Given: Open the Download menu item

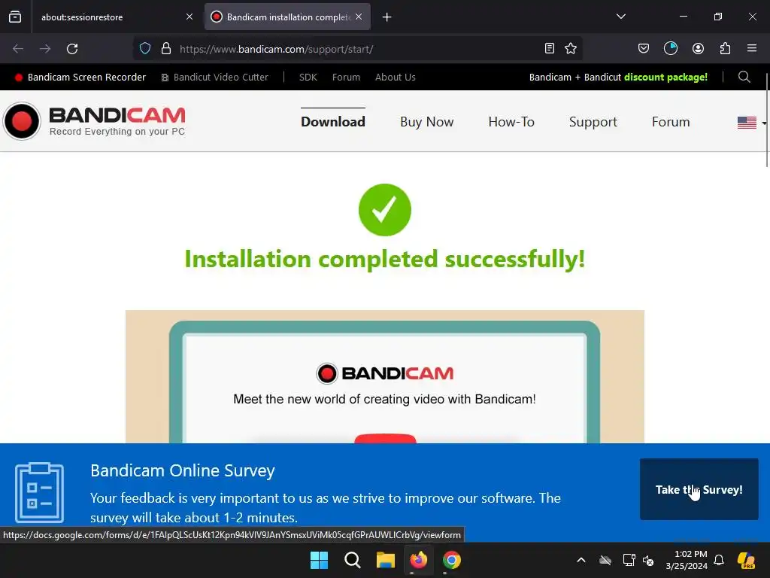Looking at the screenshot, I should (x=333, y=122).
